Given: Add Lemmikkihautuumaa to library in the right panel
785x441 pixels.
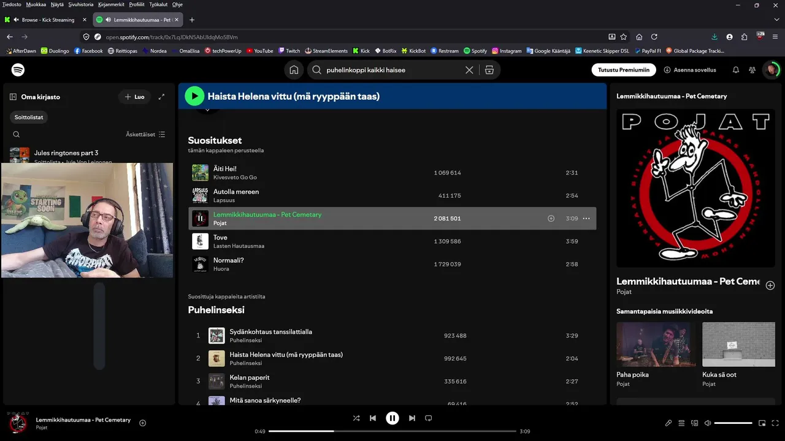Looking at the screenshot, I should pyautogui.click(x=770, y=285).
